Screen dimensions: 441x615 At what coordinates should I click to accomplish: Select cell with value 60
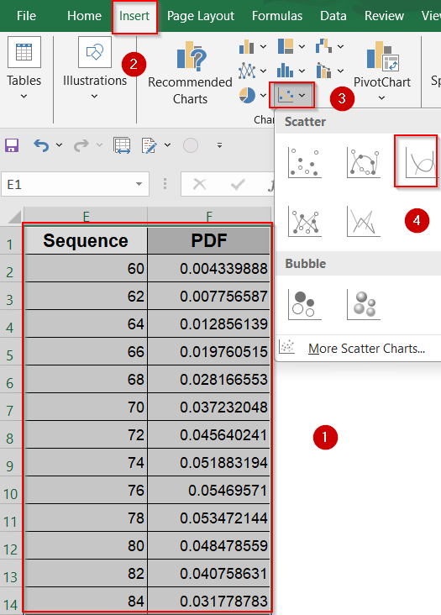[x=86, y=268]
